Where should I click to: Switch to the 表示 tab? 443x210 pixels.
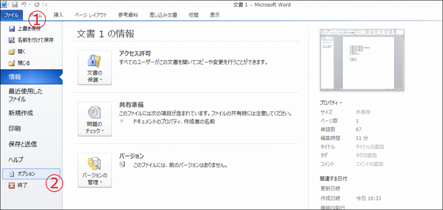(215, 15)
